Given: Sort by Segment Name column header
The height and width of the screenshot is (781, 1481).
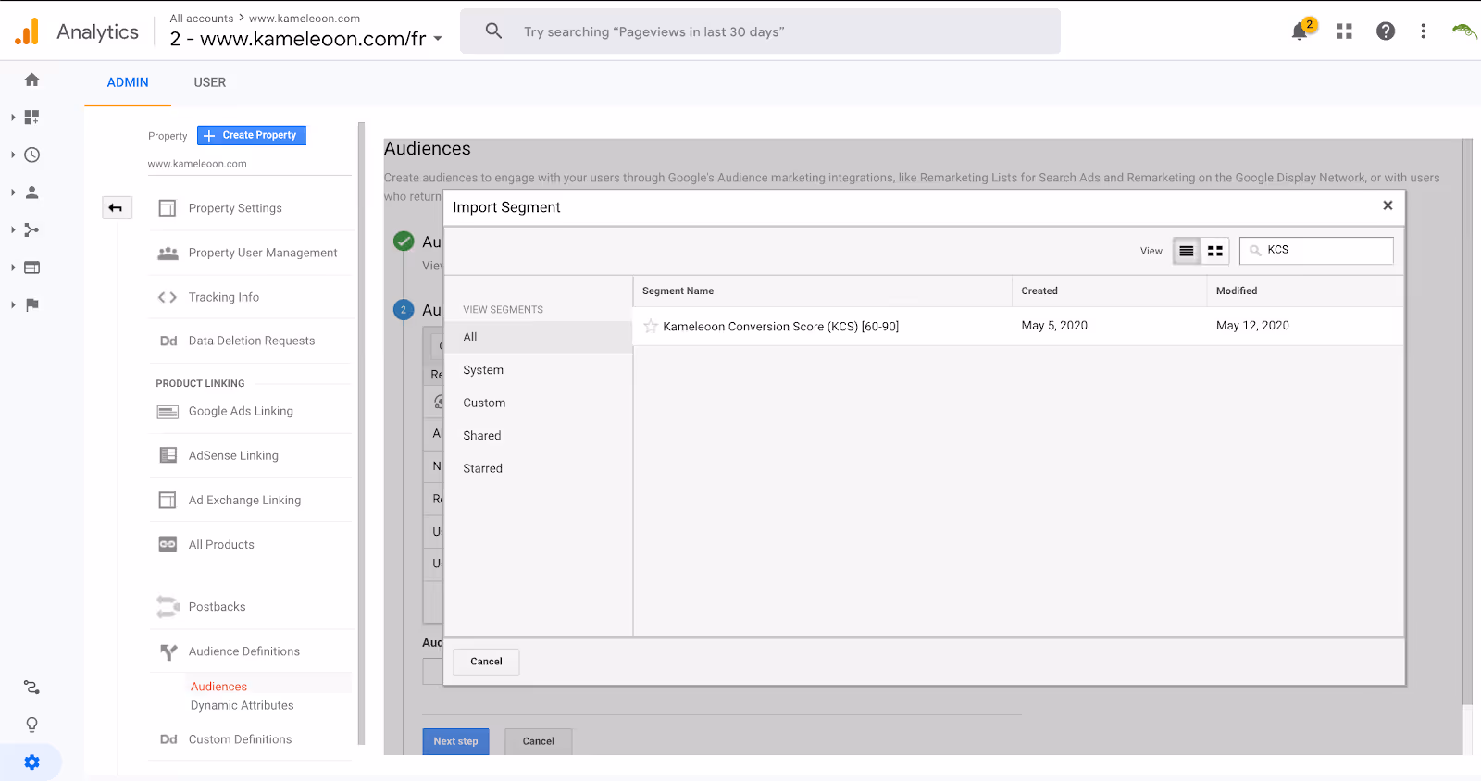Looking at the screenshot, I should (x=678, y=291).
